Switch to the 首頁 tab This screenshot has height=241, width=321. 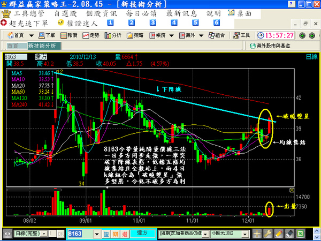17,46
